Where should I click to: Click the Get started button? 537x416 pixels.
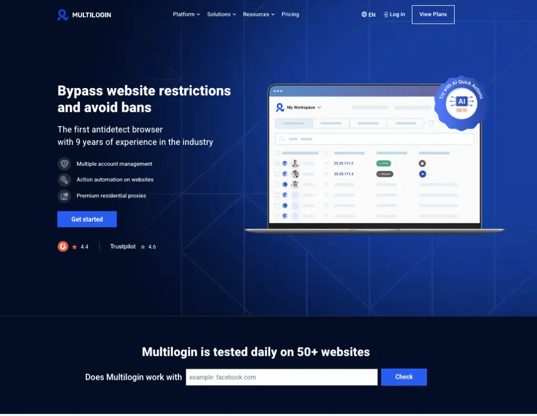point(87,219)
